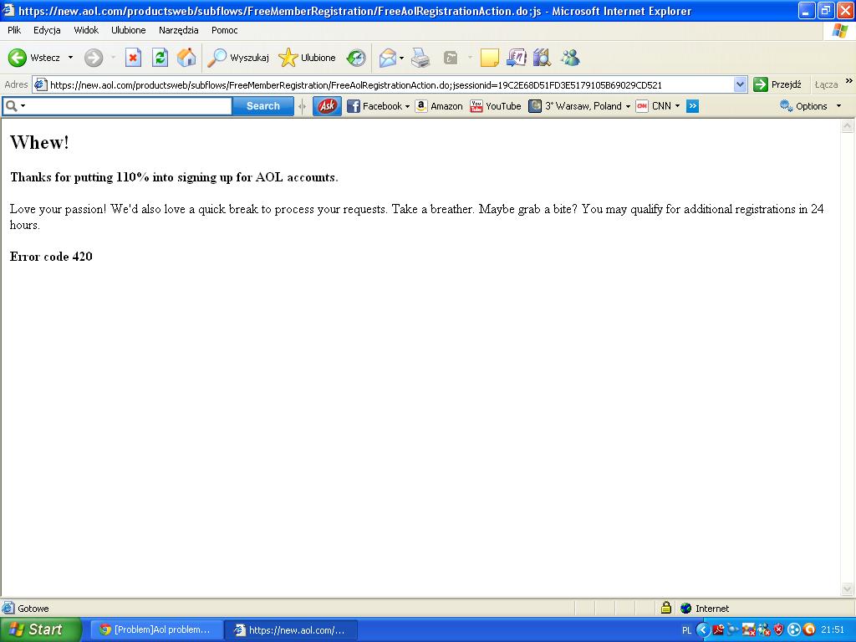Click the Stop loading icon
The height and width of the screenshot is (642, 856).
click(133, 58)
